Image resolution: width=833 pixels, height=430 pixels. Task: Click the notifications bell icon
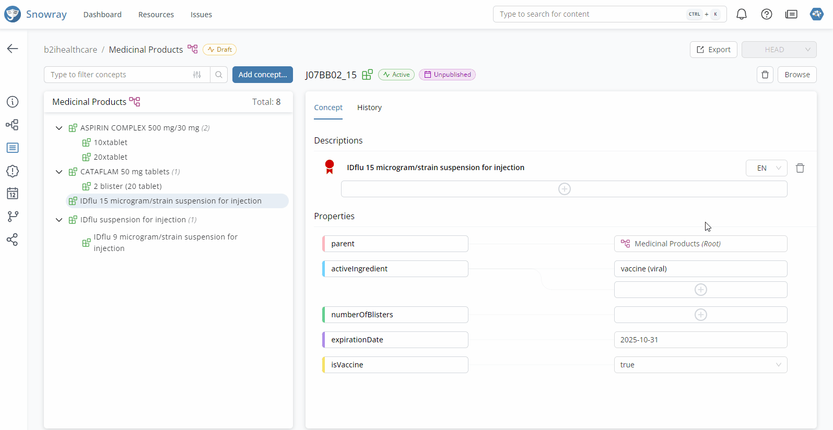point(741,15)
